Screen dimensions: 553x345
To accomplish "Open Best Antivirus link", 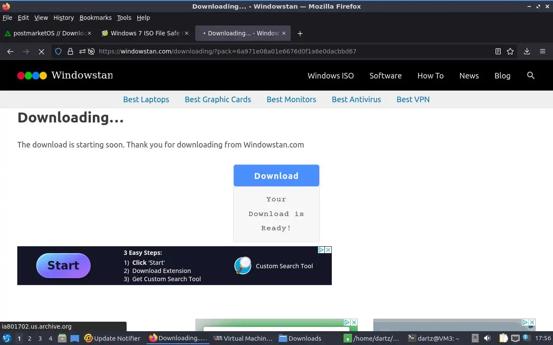I will point(356,99).
